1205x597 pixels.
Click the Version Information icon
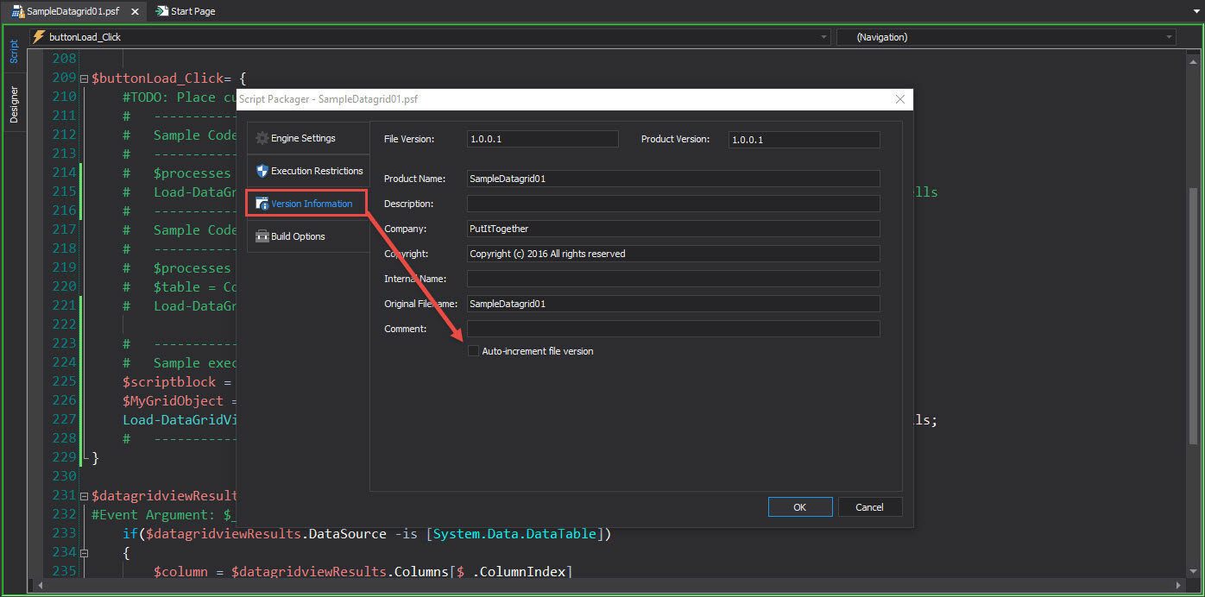(262, 204)
